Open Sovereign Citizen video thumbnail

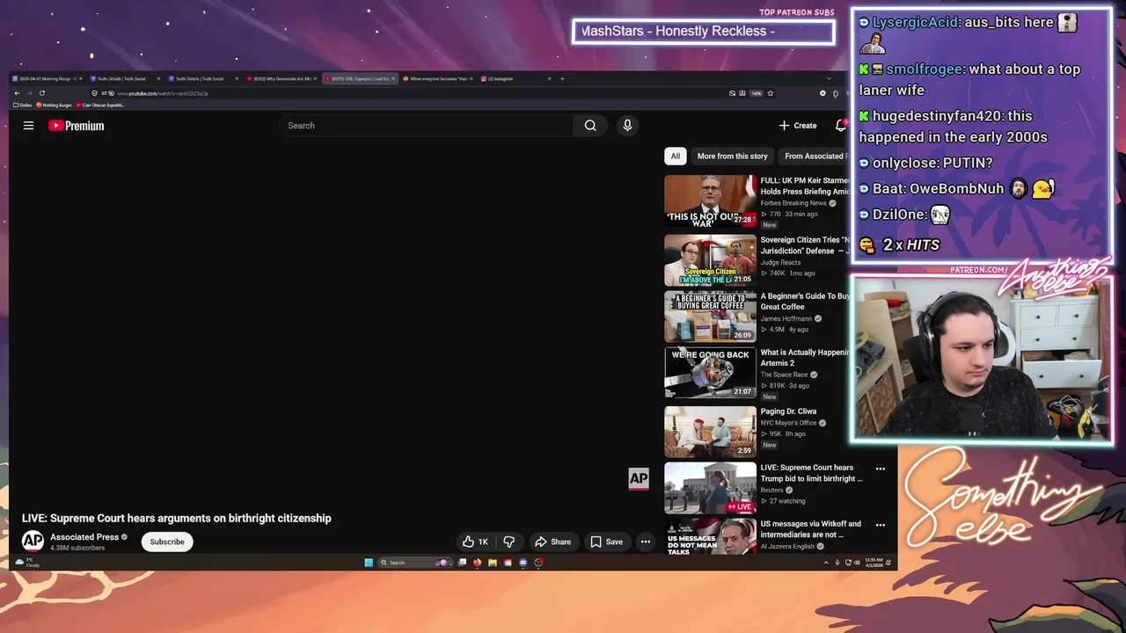pos(710,259)
